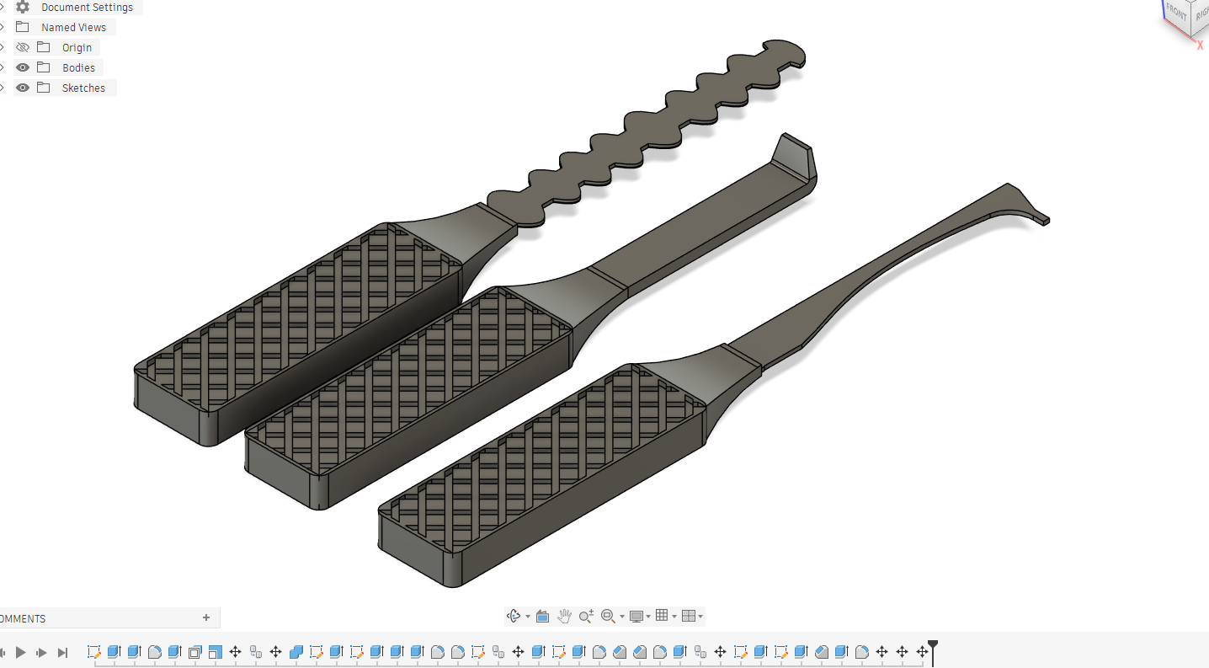Image resolution: width=1209 pixels, height=668 pixels.
Task: Select the blue square feature right of the Shell feature
Action: 215,652
